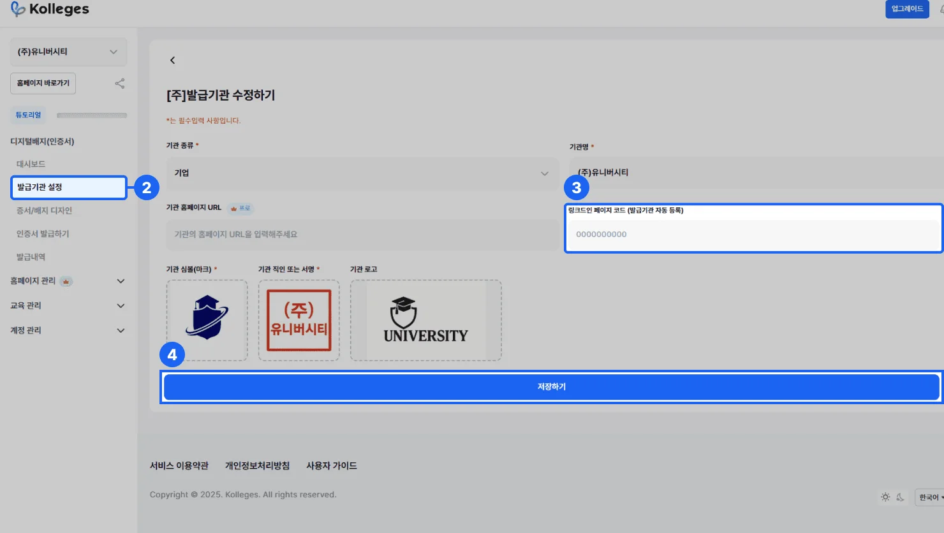The width and height of the screenshot is (944, 533).
Task: Switch to light mode with the sun icon
Action: click(x=885, y=497)
